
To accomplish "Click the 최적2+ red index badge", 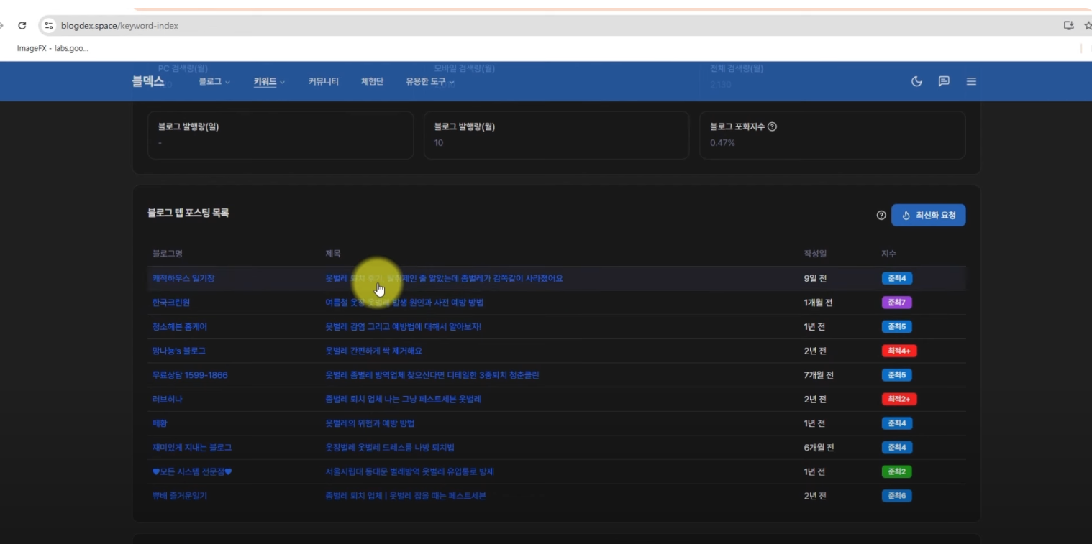I will 899,399.
